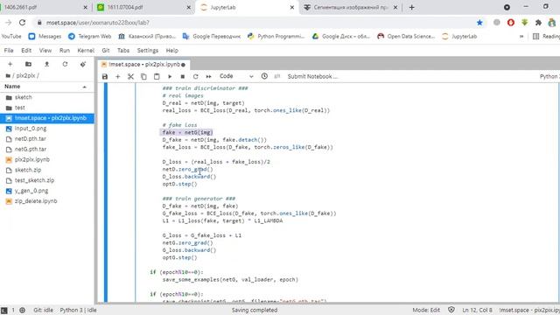This screenshot has width=560, height=315.
Task: Select test_sketch.zip file
Action: pos(47,180)
